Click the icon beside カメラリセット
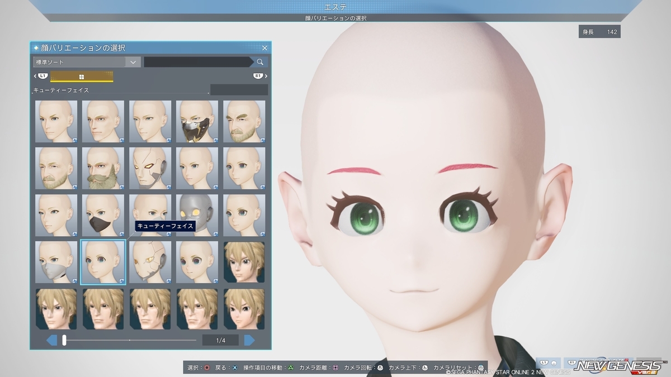 (x=481, y=368)
